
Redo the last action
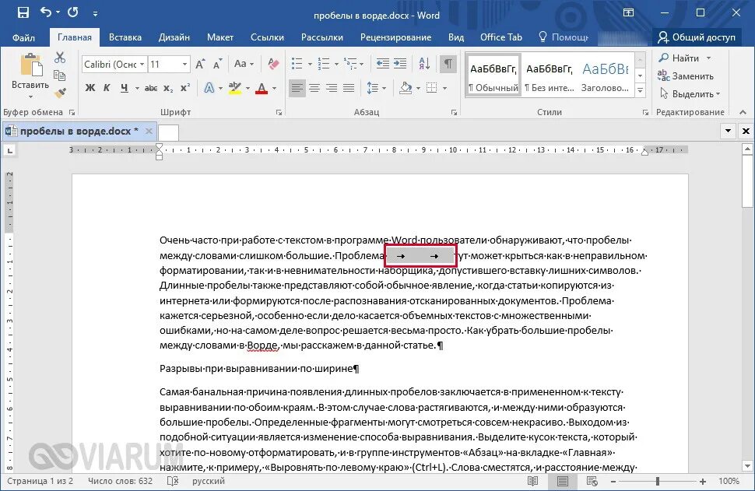click(x=73, y=12)
